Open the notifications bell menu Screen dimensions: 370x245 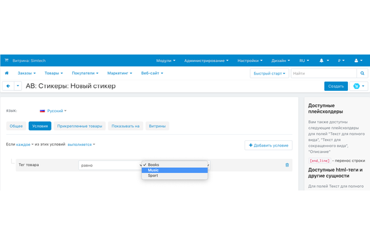click(x=324, y=61)
